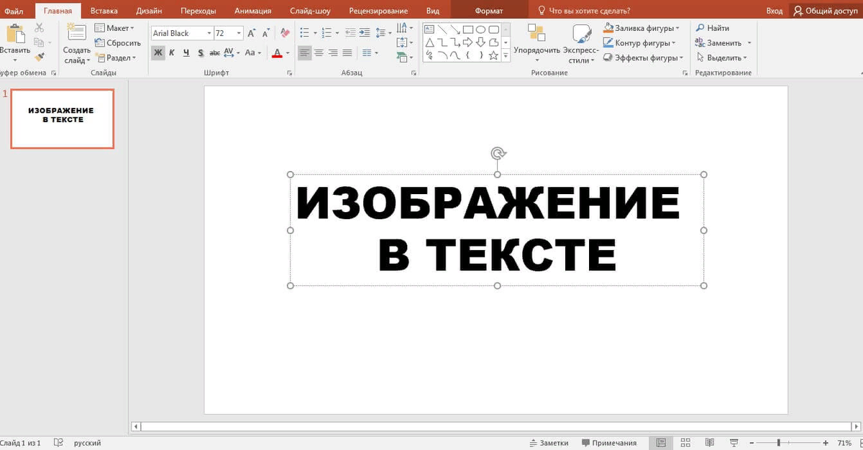Select the triangle shape in gallery
863x450 pixels.
click(x=429, y=42)
